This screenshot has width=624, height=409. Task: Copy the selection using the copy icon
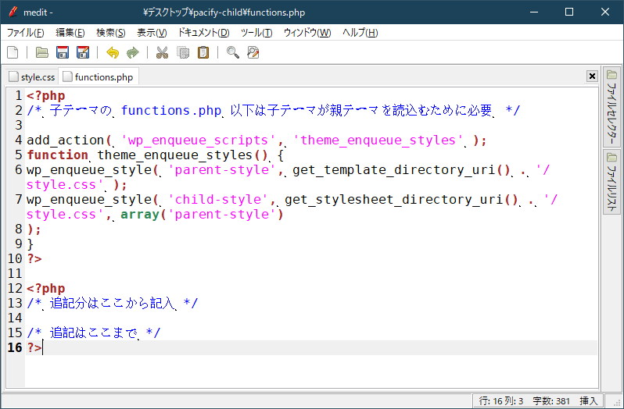[x=183, y=52]
